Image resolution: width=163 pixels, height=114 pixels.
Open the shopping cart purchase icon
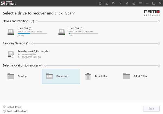(x=127, y=3)
